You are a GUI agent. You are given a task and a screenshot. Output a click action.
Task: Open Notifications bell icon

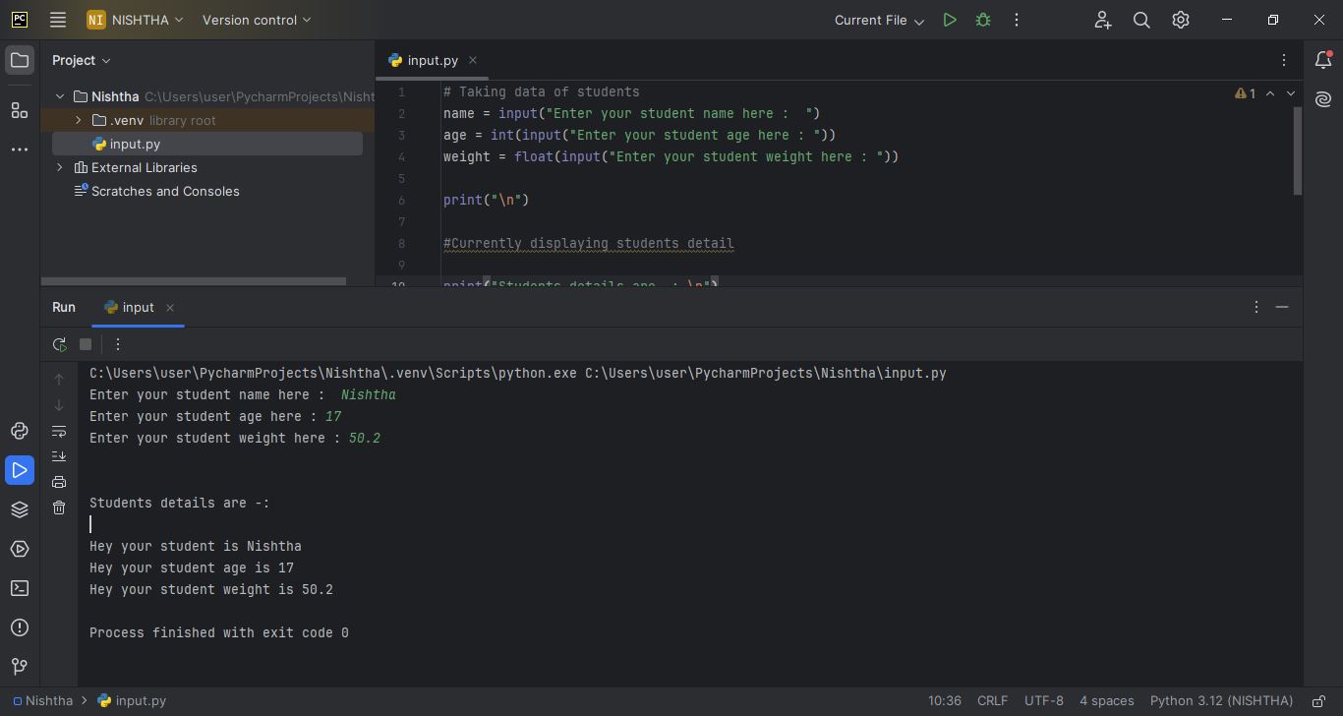(x=1323, y=61)
